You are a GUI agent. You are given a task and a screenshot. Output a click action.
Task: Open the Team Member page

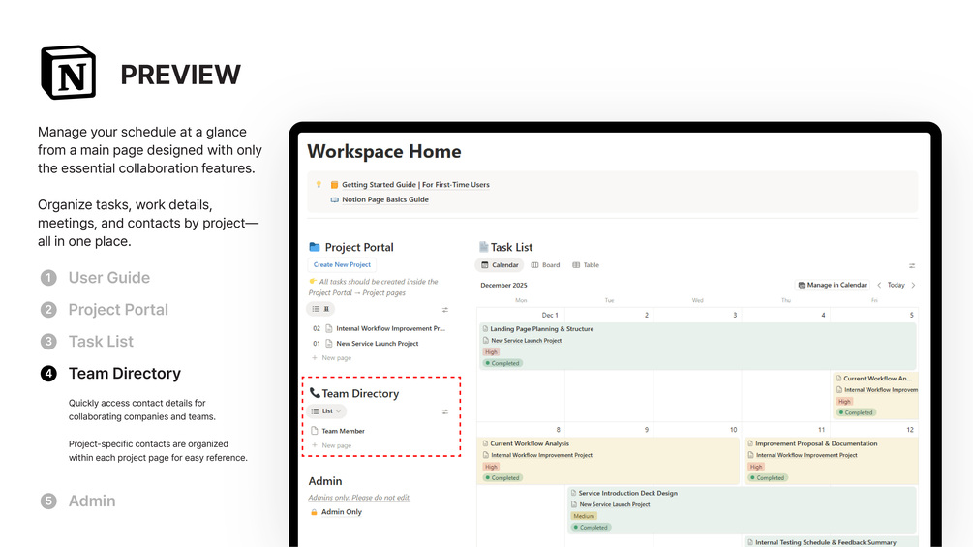coord(343,431)
